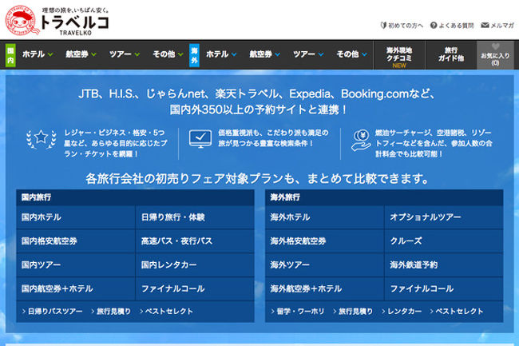Follow the domestic ベストセレクト link

click(x=167, y=312)
